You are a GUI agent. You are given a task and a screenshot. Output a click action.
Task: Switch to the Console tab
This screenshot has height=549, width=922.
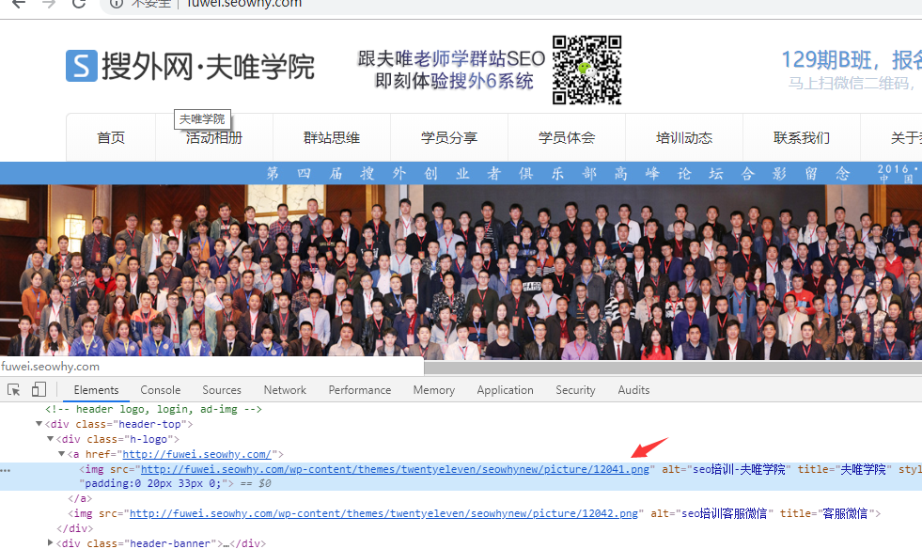pyautogui.click(x=161, y=390)
